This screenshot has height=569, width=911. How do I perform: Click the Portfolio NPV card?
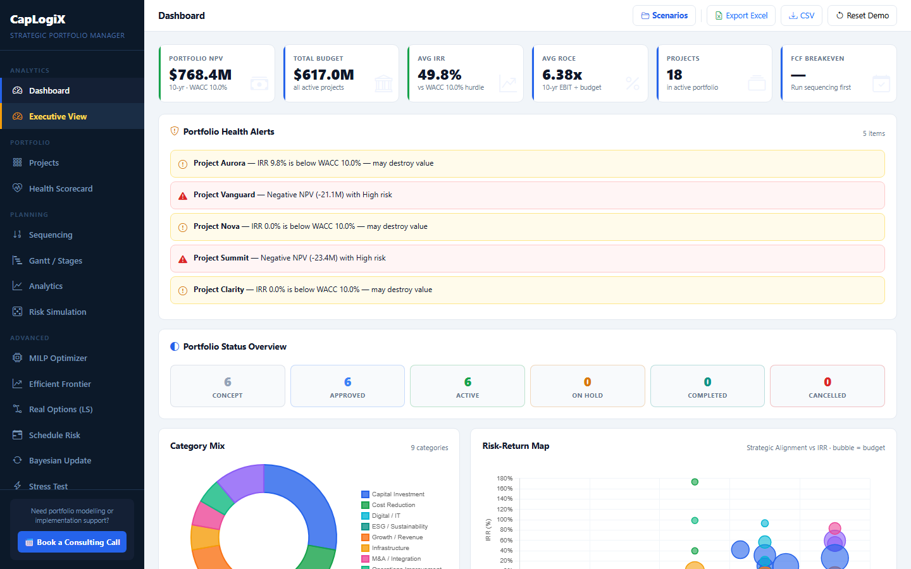pyautogui.click(x=217, y=73)
